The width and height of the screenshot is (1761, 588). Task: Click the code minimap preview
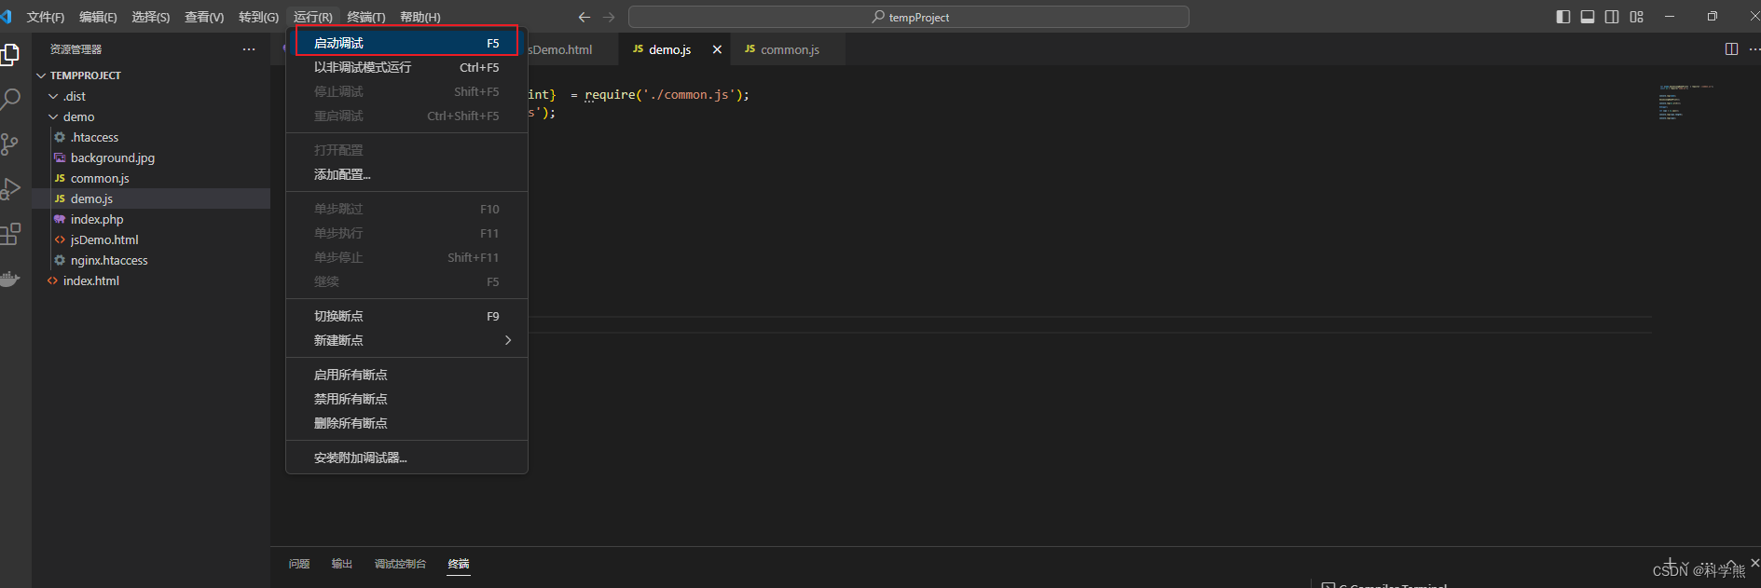tap(1685, 103)
